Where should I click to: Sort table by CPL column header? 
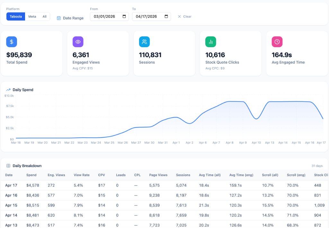tap(138, 175)
